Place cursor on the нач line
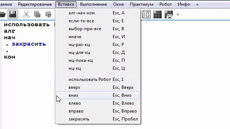This screenshot has height=129, width=230. (10, 37)
